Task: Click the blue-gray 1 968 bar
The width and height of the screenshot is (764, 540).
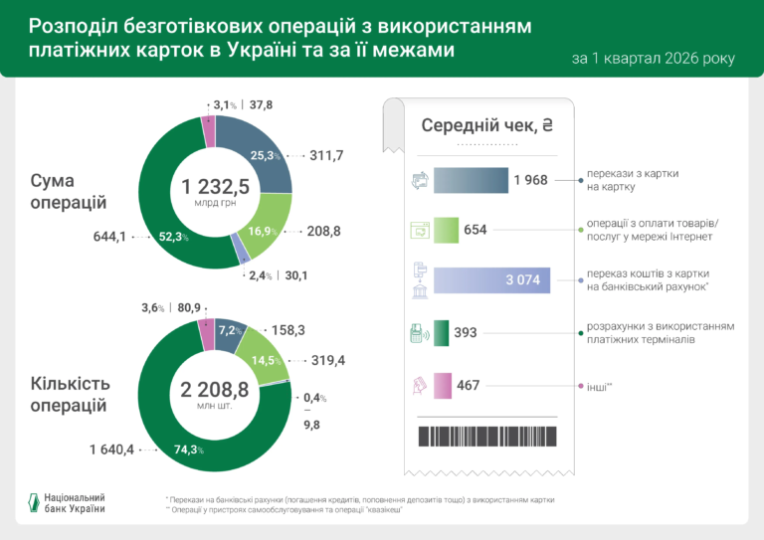Action: point(471,180)
